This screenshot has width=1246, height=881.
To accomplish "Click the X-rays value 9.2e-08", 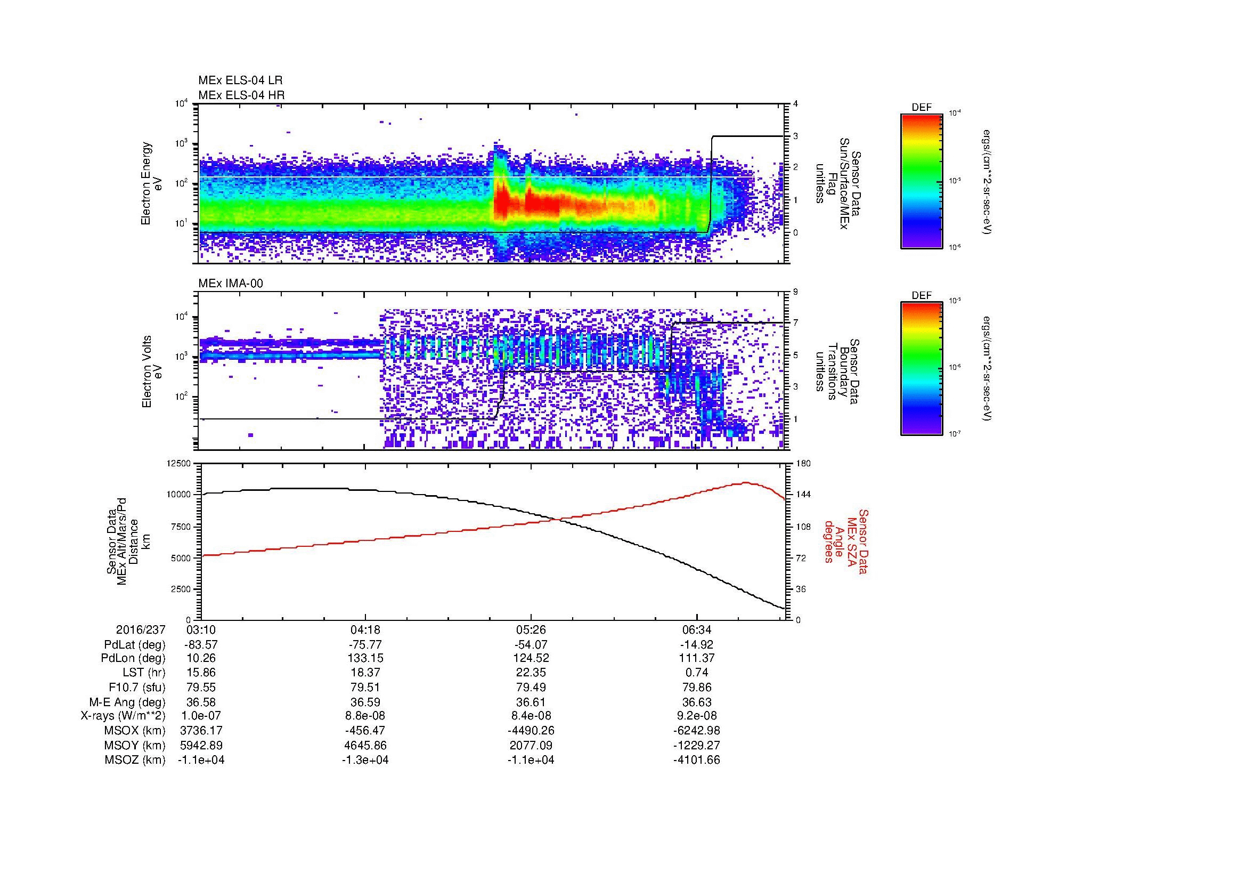I will tap(697, 716).
